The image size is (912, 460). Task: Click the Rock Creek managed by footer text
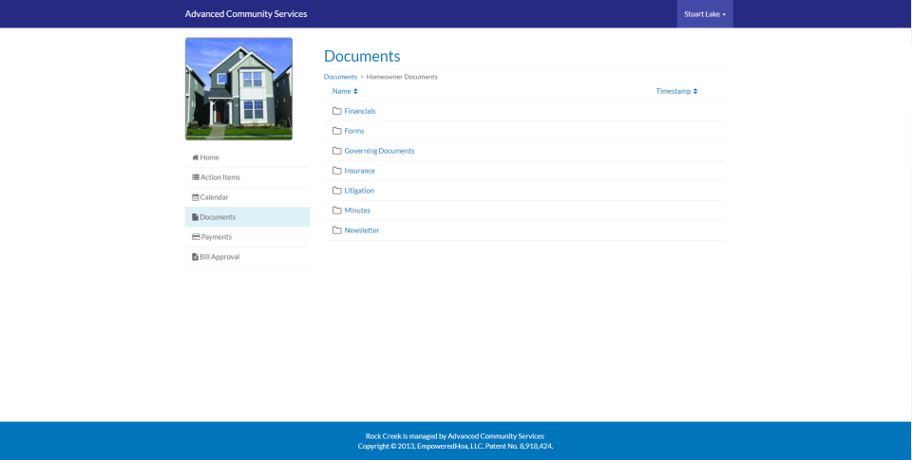pyautogui.click(x=455, y=436)
